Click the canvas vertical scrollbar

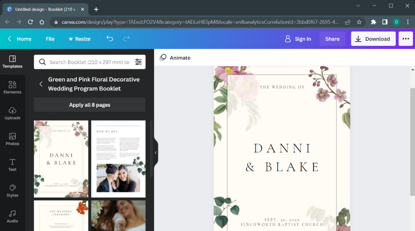click(412, 142)
